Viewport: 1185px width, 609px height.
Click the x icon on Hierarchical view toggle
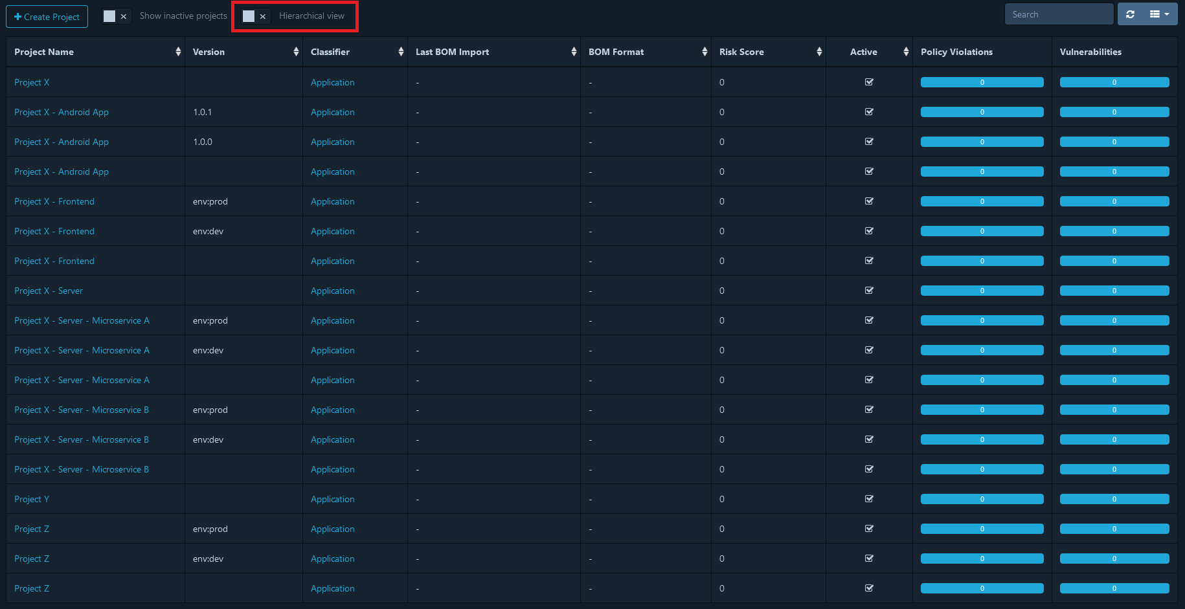(263, 17)
